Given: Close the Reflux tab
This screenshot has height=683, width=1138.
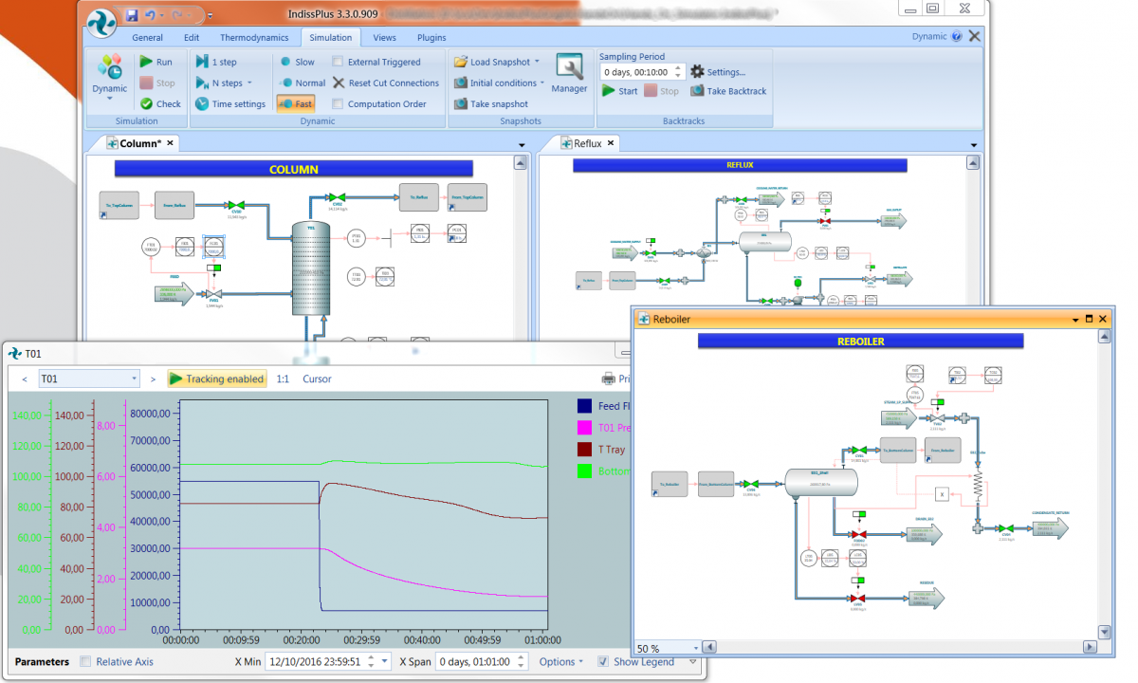Looking at the screenshot, I should point(611,143).
